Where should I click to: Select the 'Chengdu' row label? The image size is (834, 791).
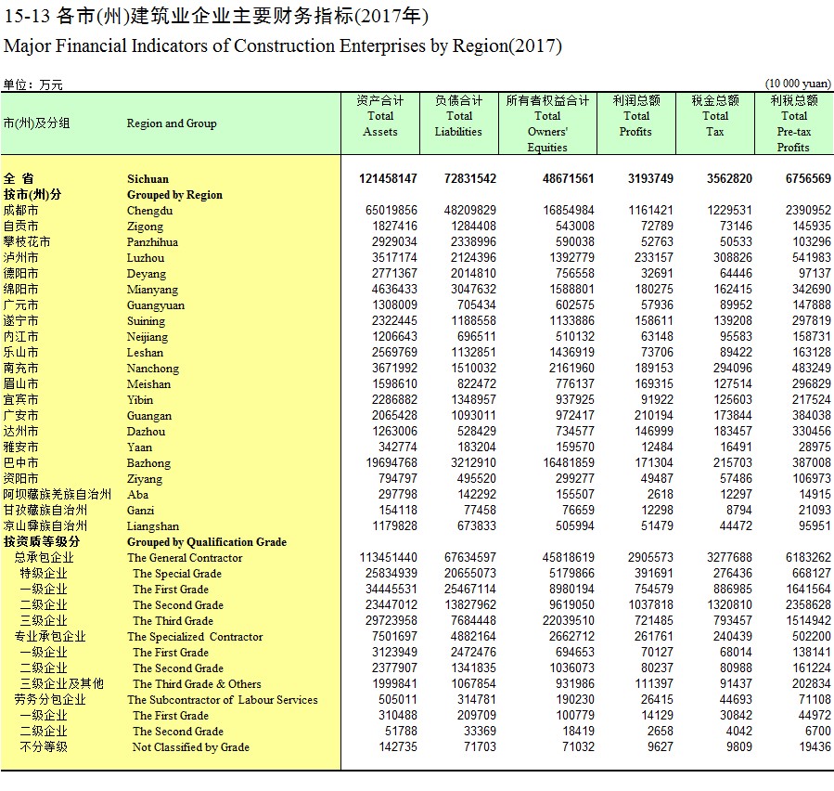point(149,211)
